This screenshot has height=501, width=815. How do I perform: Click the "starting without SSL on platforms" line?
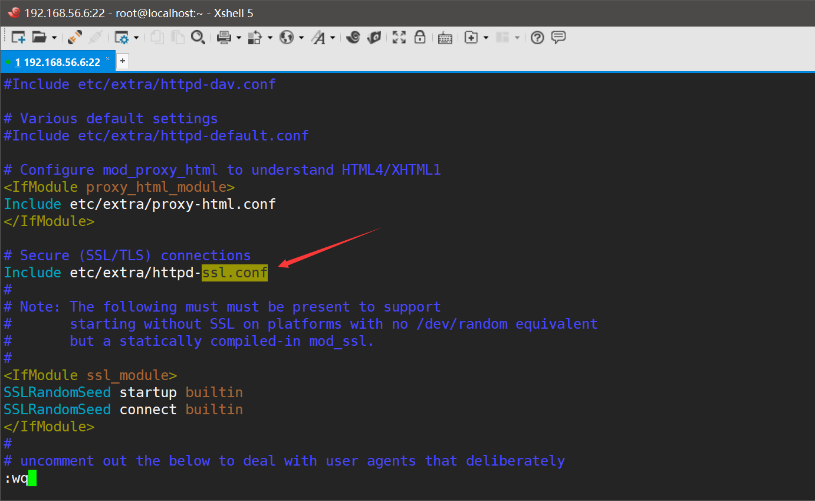tap(301, 324)
